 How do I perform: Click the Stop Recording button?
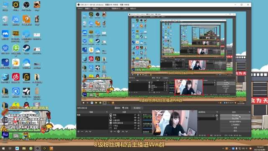235,118
